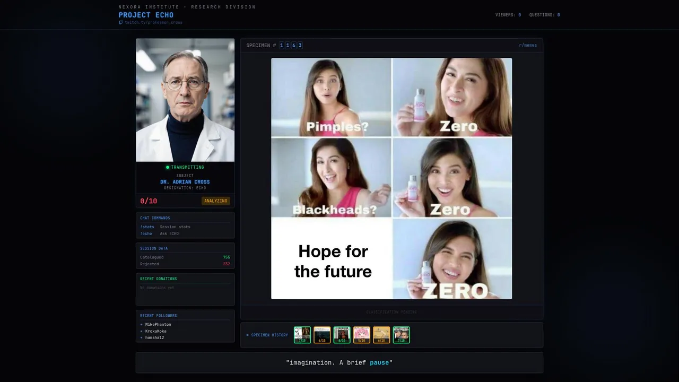Screen dimensions: 679x382
Task: Click the CHAT COMMANDS panel heading
Action: [x=155, y=218]
